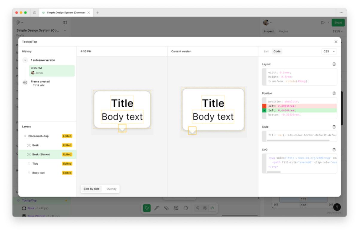The height and width of the screenshot is (233, 359).
Task: Open the chevron next to Figma menu icon
Action: (22, 23)
